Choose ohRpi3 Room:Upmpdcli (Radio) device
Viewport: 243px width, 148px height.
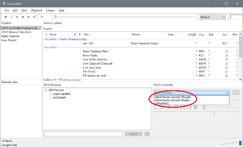point(191,100)
